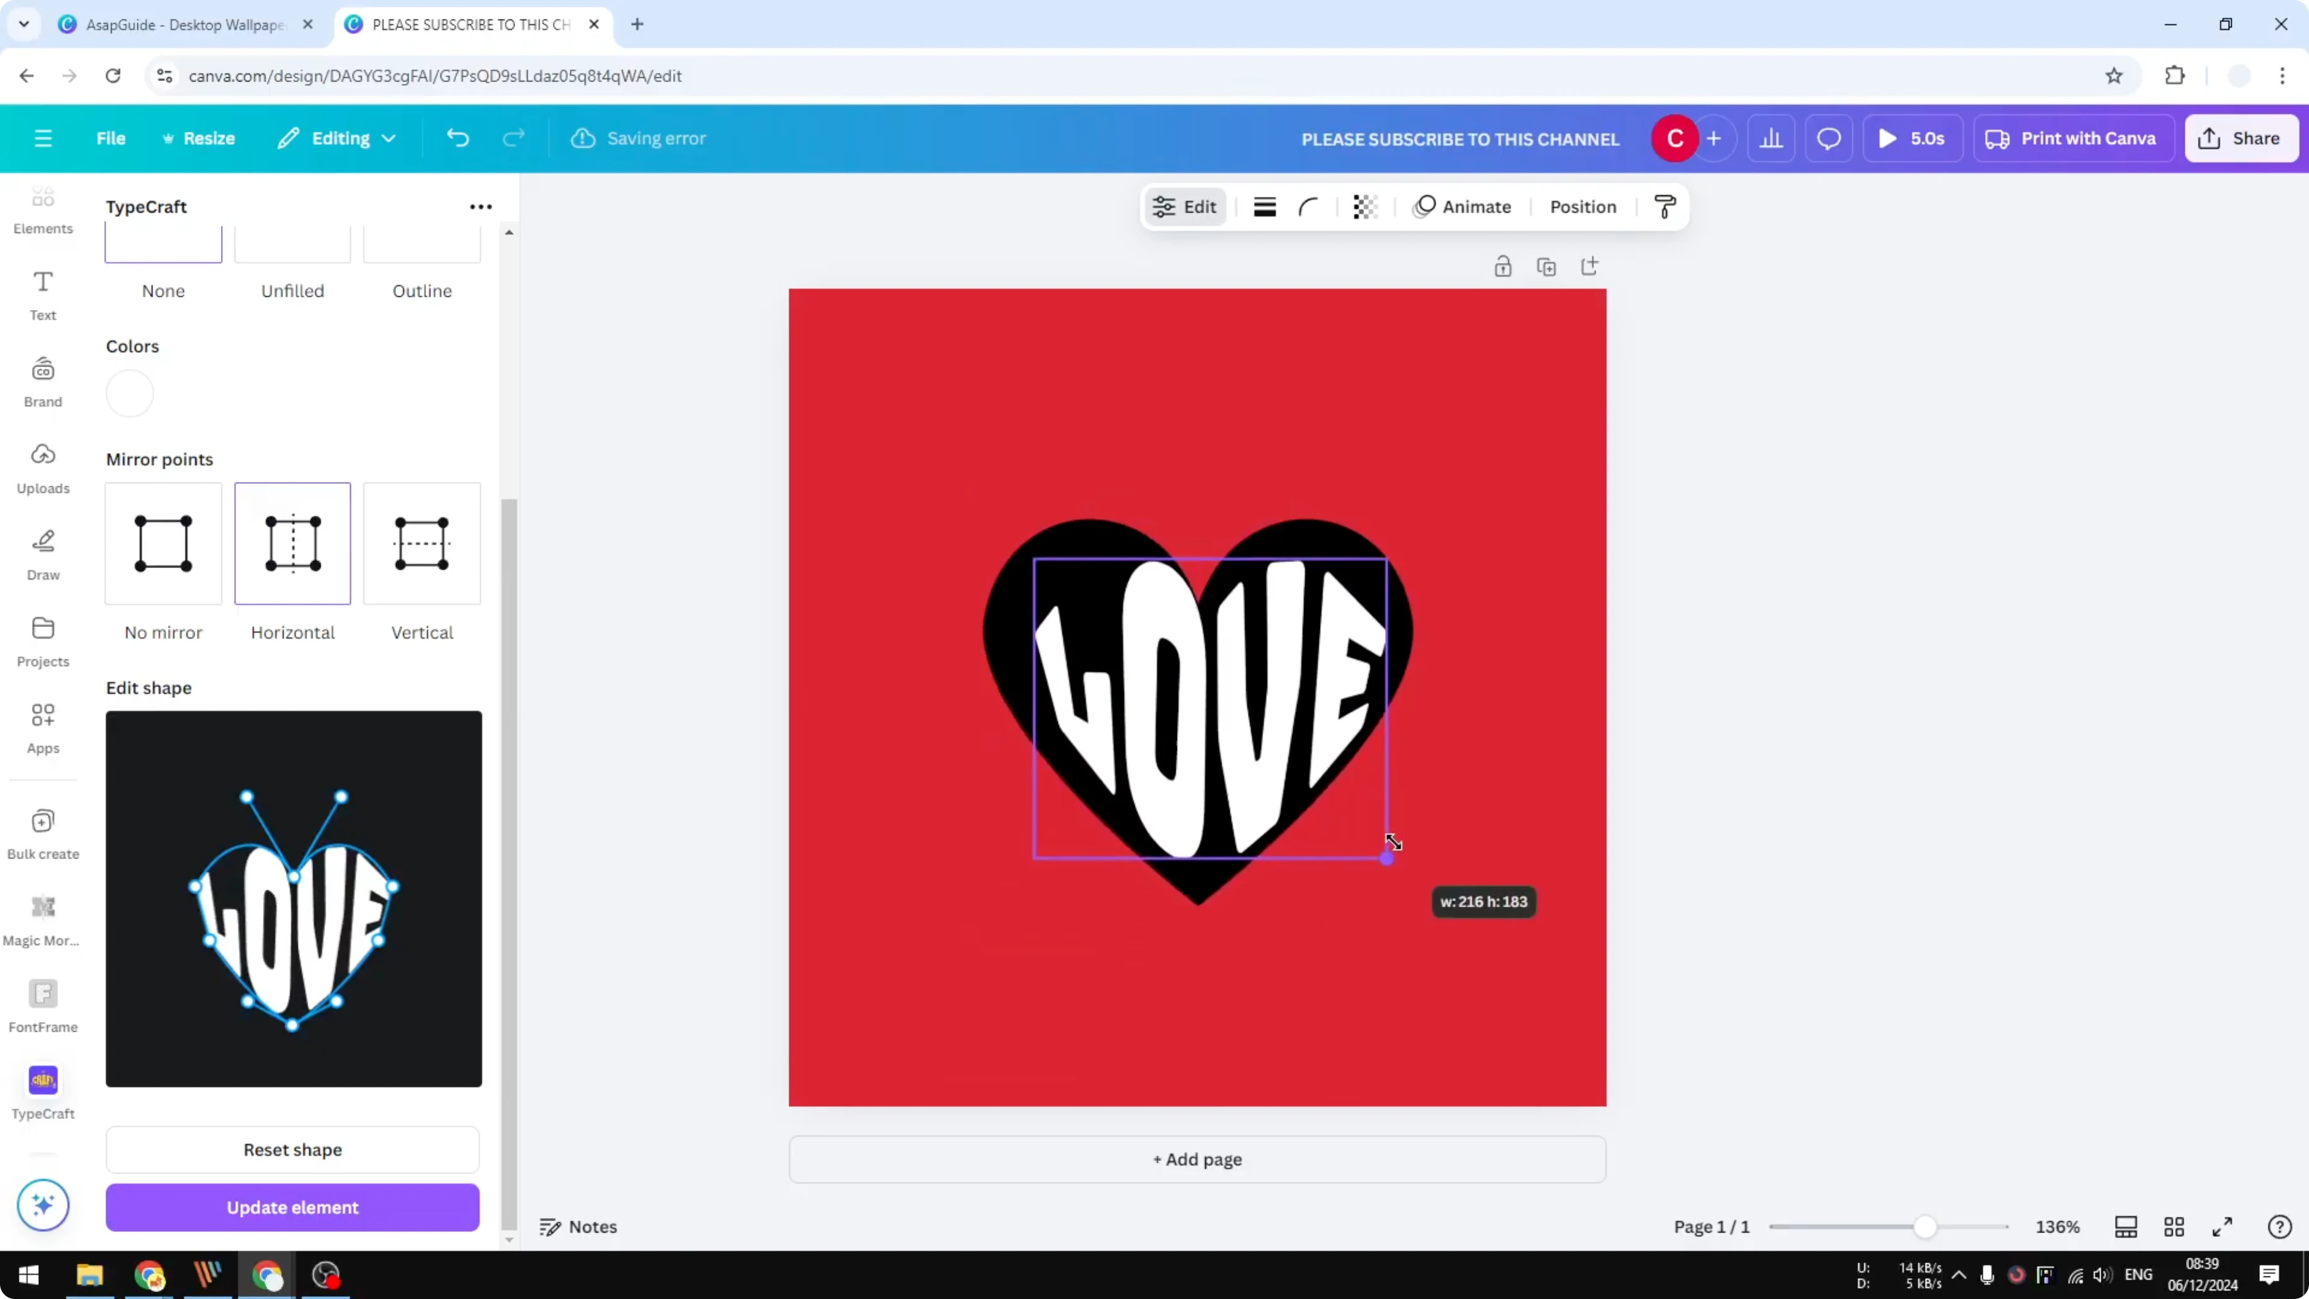
Task: Open the TypeCraft three-dot options menu
Action: (481, 206)
